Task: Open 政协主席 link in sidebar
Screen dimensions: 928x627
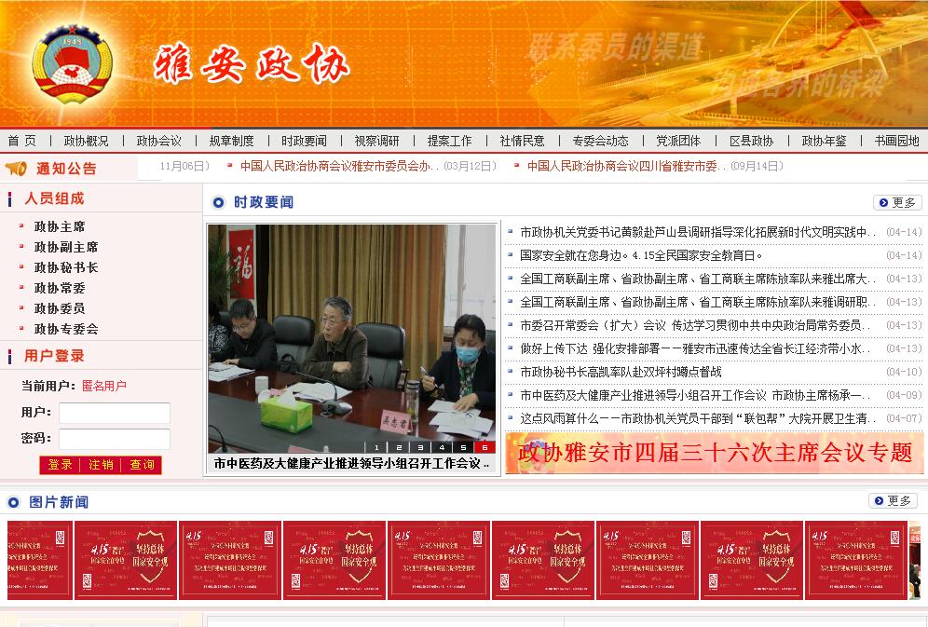Action: tap(60, 226)
